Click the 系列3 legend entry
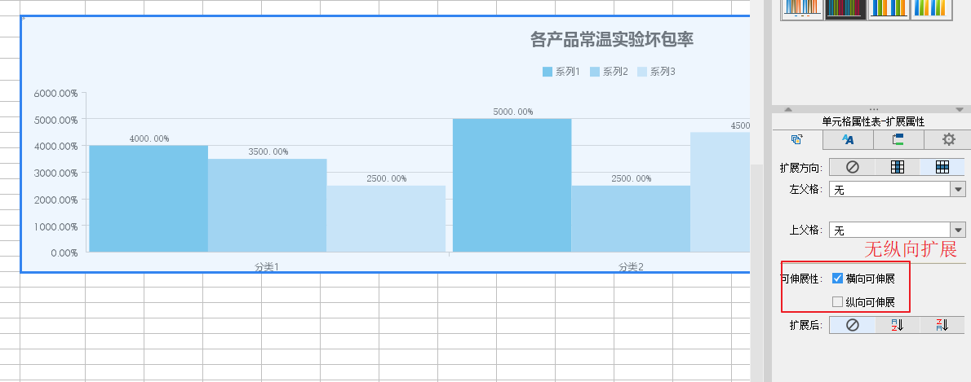 (x=656, y=72)
